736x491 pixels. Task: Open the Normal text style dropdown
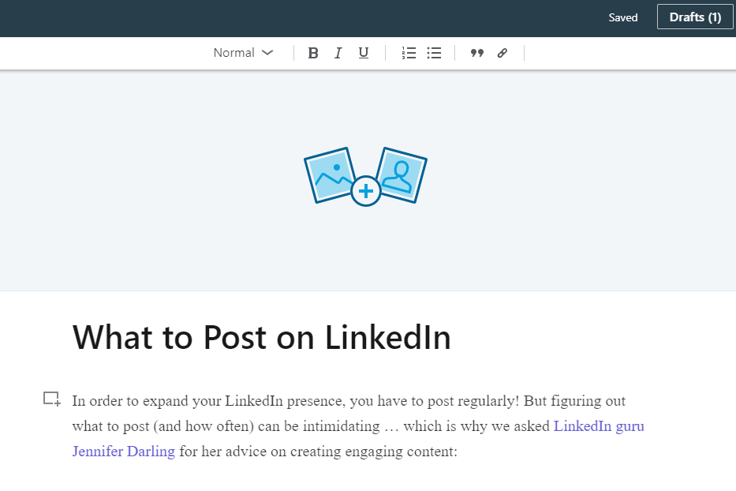click(x=243, y=53)
